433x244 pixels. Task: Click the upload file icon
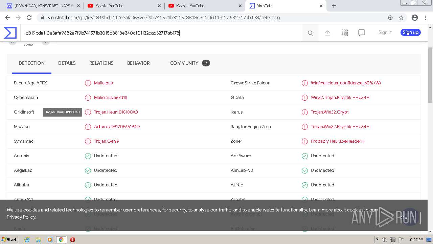328,33
